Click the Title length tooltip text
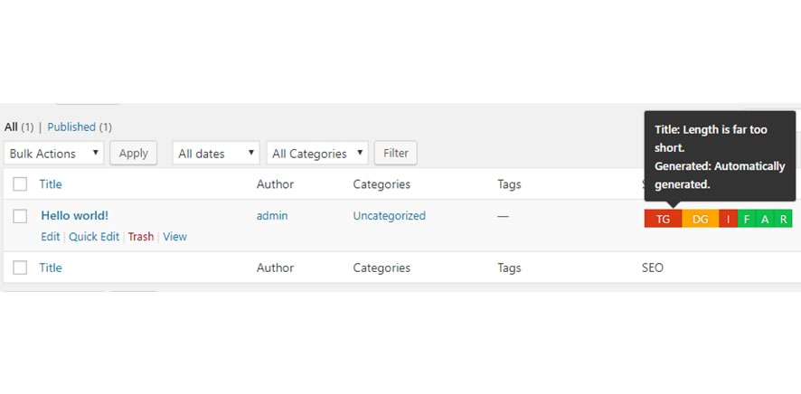Screen dimensions: 801x394 pos(711,138)
